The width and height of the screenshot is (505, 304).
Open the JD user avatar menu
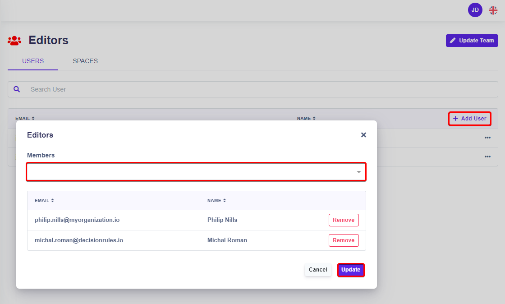475,10
